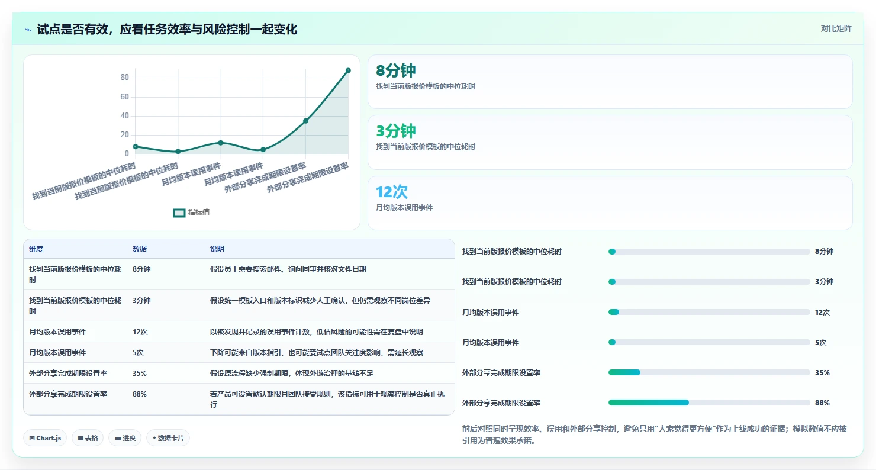Click the lightning icon beside the page title
Viewport: 876px width, 470px height.
coord(28,30)
